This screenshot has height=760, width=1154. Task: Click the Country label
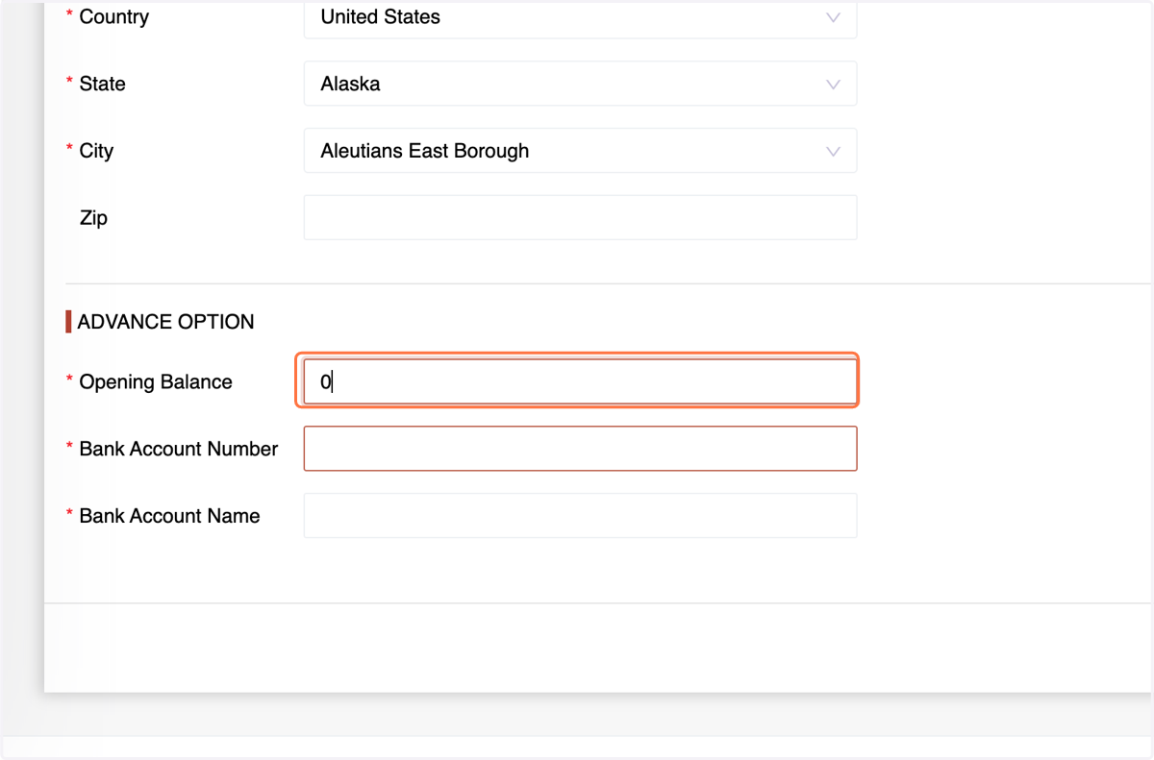(x=113, y=16)
